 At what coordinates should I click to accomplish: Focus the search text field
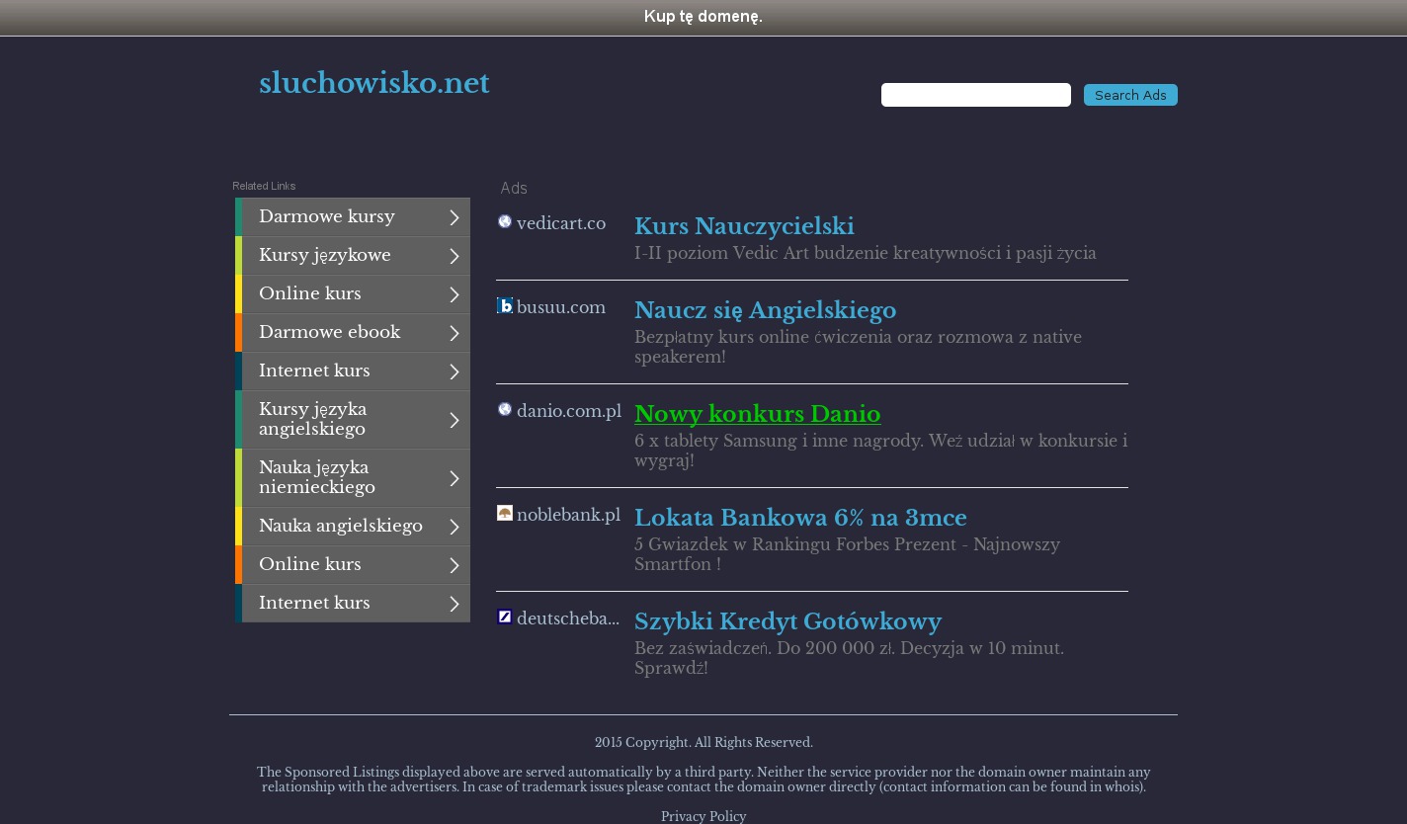(975, 95)
